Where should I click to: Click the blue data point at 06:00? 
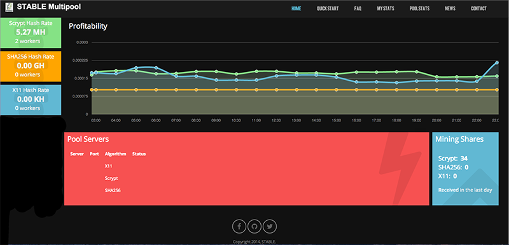click(x=156, y=68)
